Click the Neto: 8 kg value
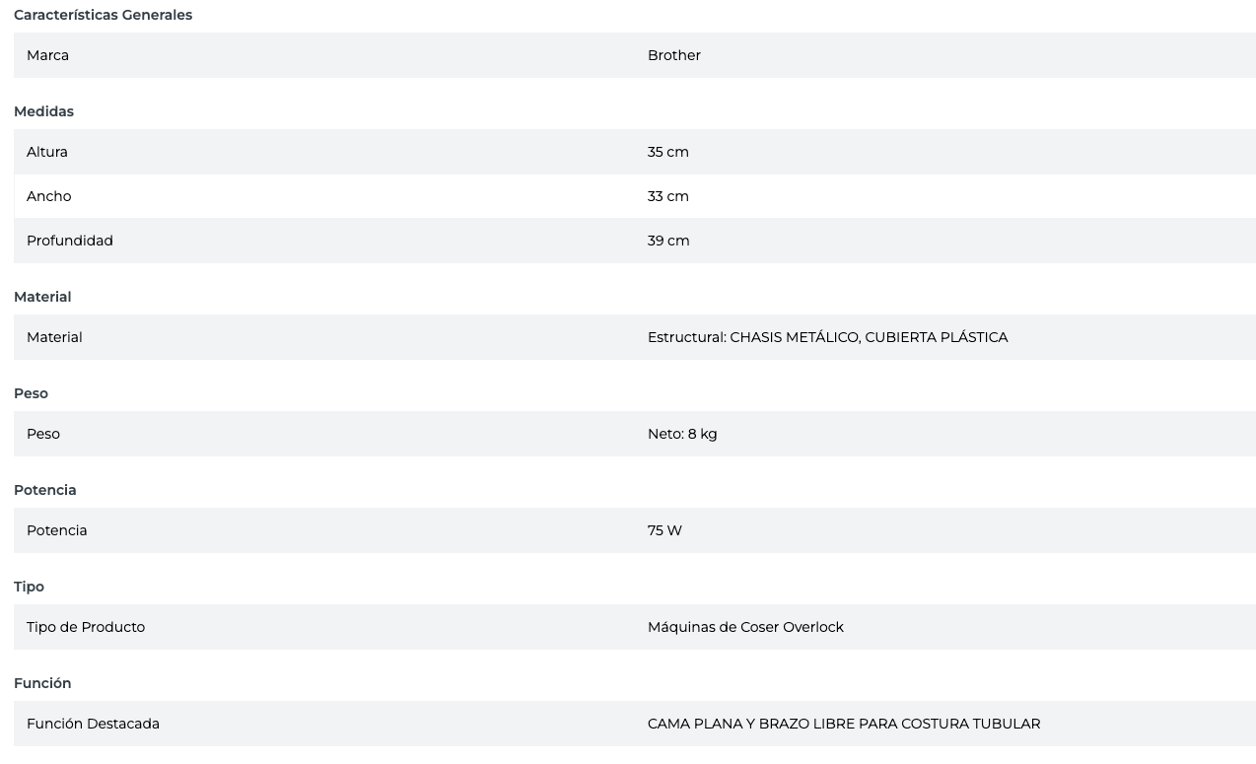1256x764 pixels. point(682,434)
